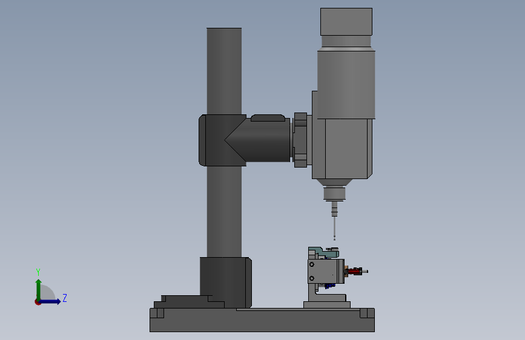Select the top cap of the motor
Image resolution: width=525 pixels, height=340 pixels.
346,22
